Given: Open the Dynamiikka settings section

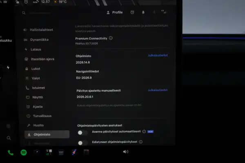Looking at the screenshot, I should (x=36, y=40).
